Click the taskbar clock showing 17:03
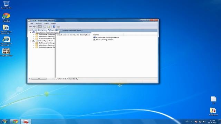Screen dimensions: 221x124 (x=213, y=122)
